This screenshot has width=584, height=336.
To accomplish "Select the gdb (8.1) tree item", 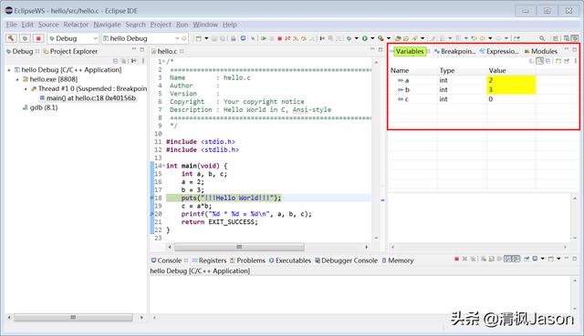I will [x=40, y=107].
